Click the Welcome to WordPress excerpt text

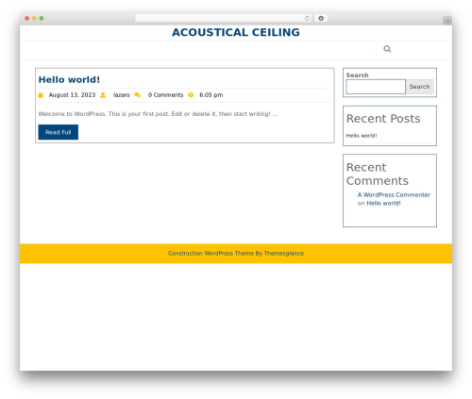pyautogui.click(x=158, y=114)
